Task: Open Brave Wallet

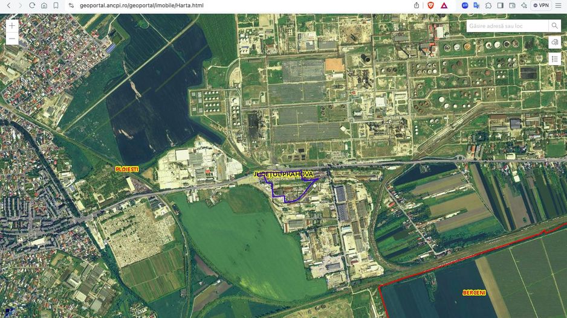Action: (512, 5)
